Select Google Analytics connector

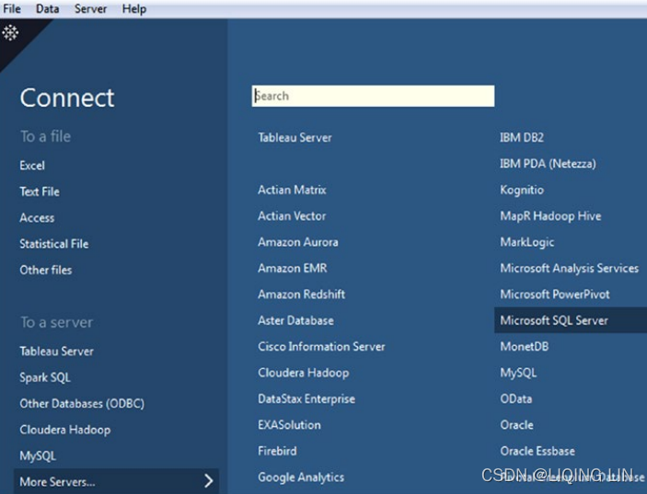(x=301, y=477)
